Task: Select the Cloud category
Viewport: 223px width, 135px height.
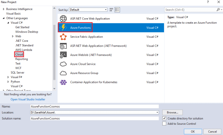Action: [x=19, y=54]
